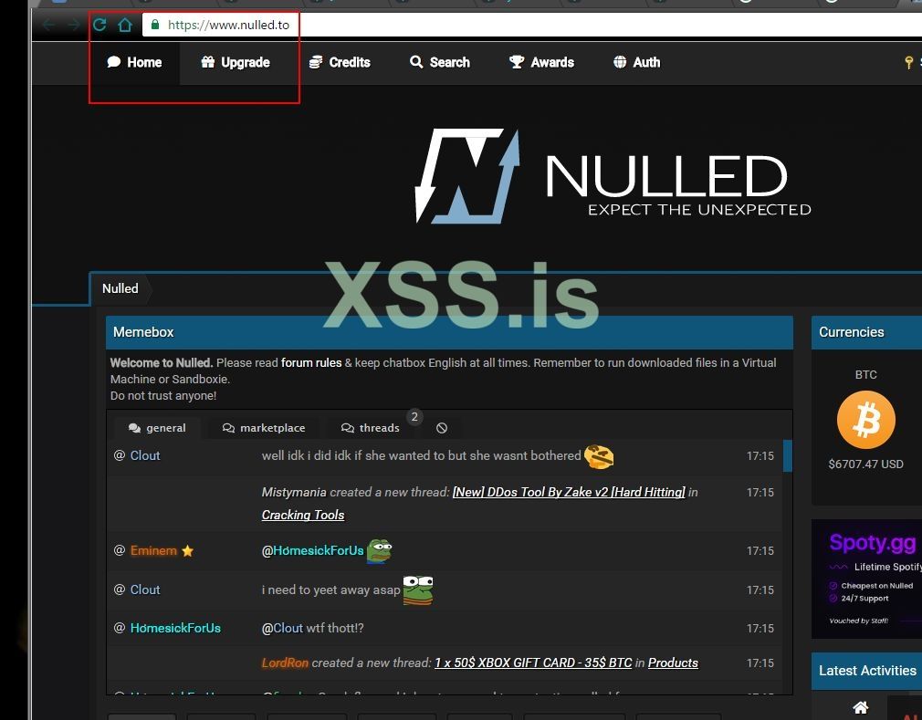Click the Currencies panel header
922x720 pixels.
(866, 332)
